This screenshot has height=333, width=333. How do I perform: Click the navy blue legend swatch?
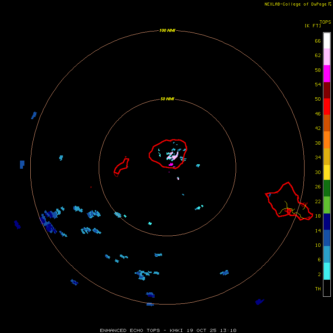point(327,222)
